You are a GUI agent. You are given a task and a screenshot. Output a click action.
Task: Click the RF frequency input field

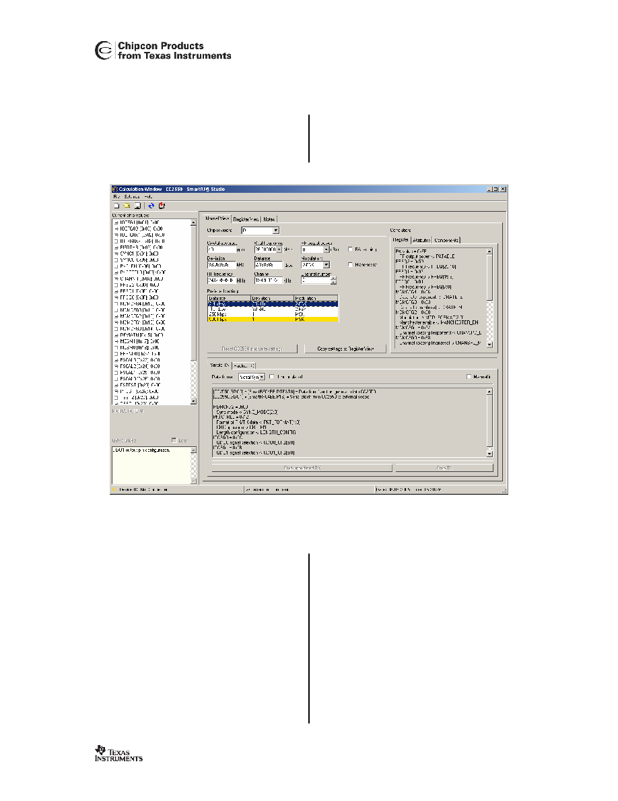tap(221, 280)
